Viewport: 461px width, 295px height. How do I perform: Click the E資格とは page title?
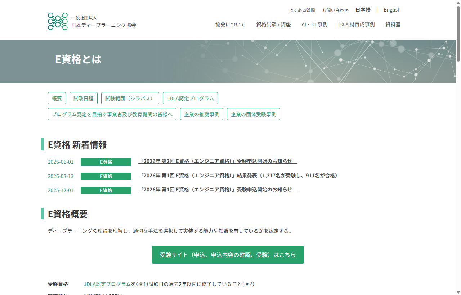tap(78, 59)
